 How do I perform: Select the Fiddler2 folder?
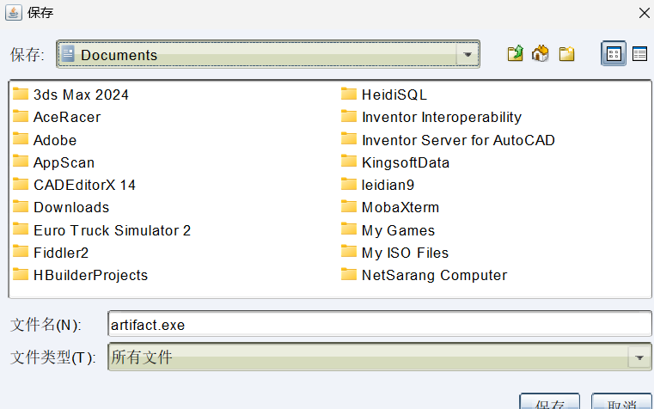point(51,253)
